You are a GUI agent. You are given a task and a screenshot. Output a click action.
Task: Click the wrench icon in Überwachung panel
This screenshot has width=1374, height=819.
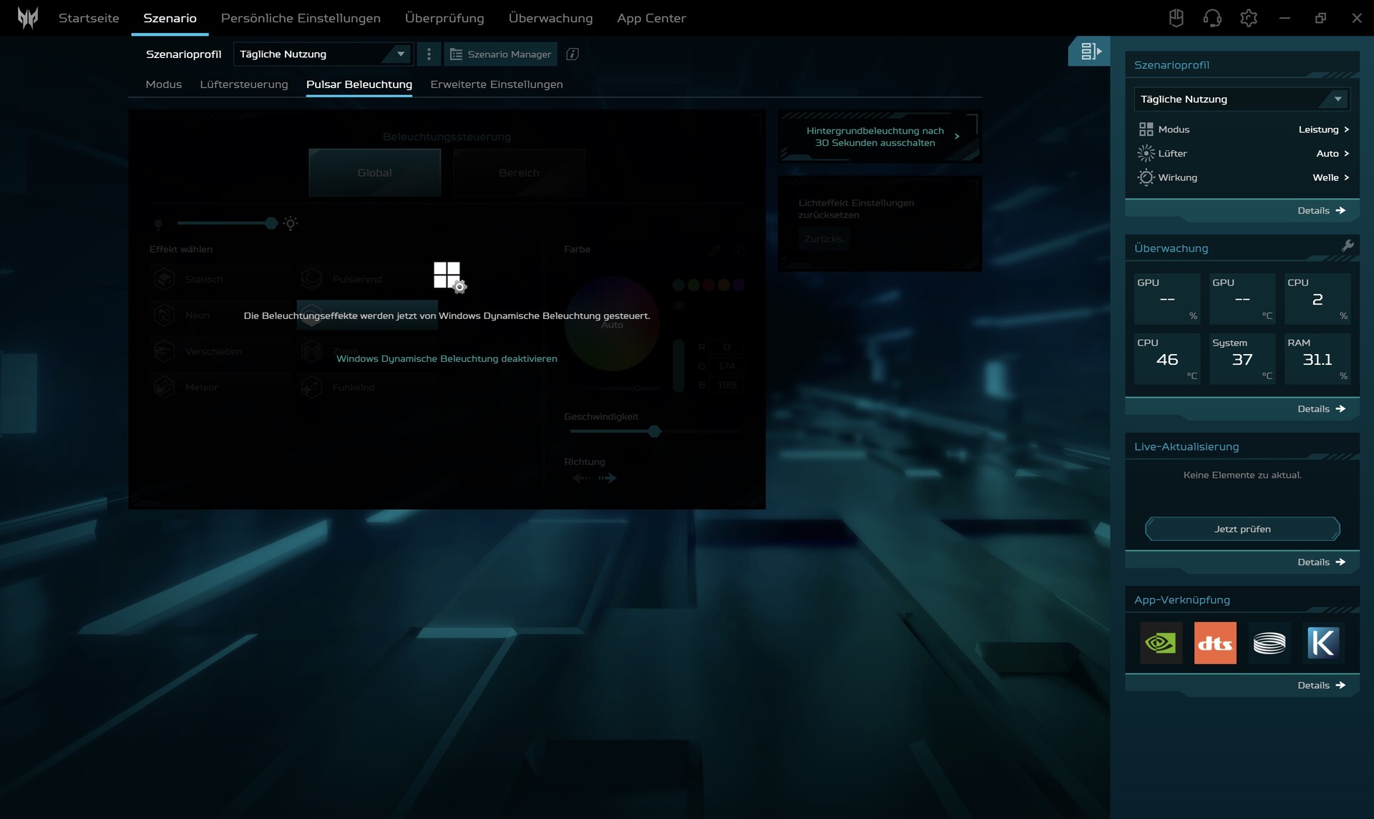tap(1348, 246)
